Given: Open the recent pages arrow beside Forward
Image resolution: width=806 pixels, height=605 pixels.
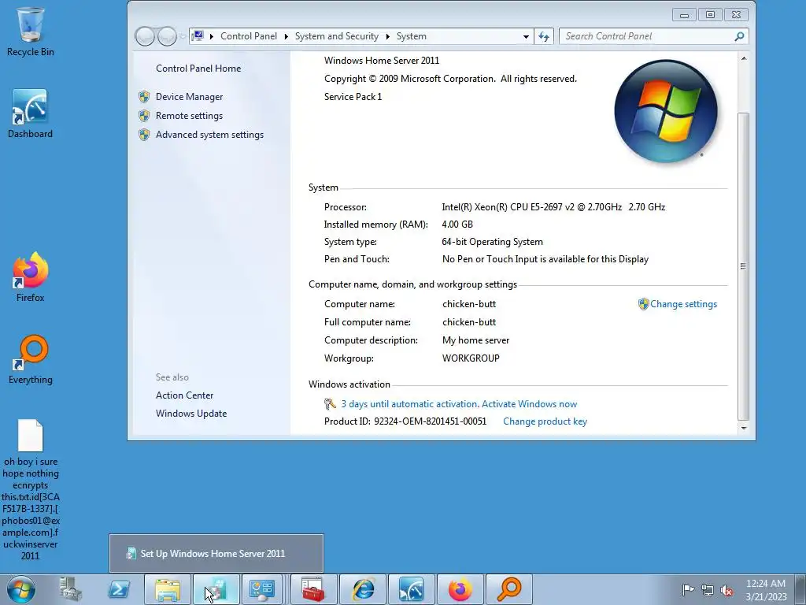Looking at the screenshot, I should [x=183, y=36].
